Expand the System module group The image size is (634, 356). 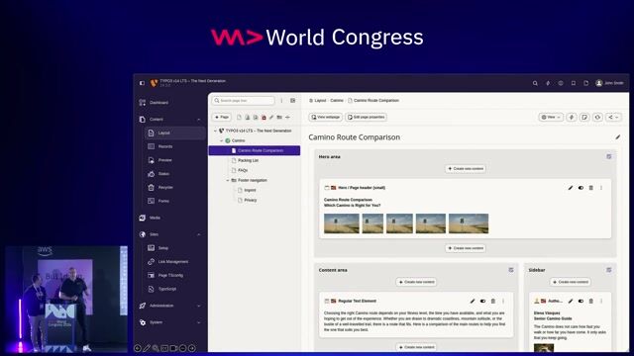pyautogui.click(x=198, y=322)
